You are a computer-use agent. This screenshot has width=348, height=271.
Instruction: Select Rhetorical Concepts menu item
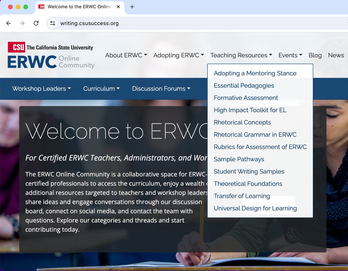point(242,122)
